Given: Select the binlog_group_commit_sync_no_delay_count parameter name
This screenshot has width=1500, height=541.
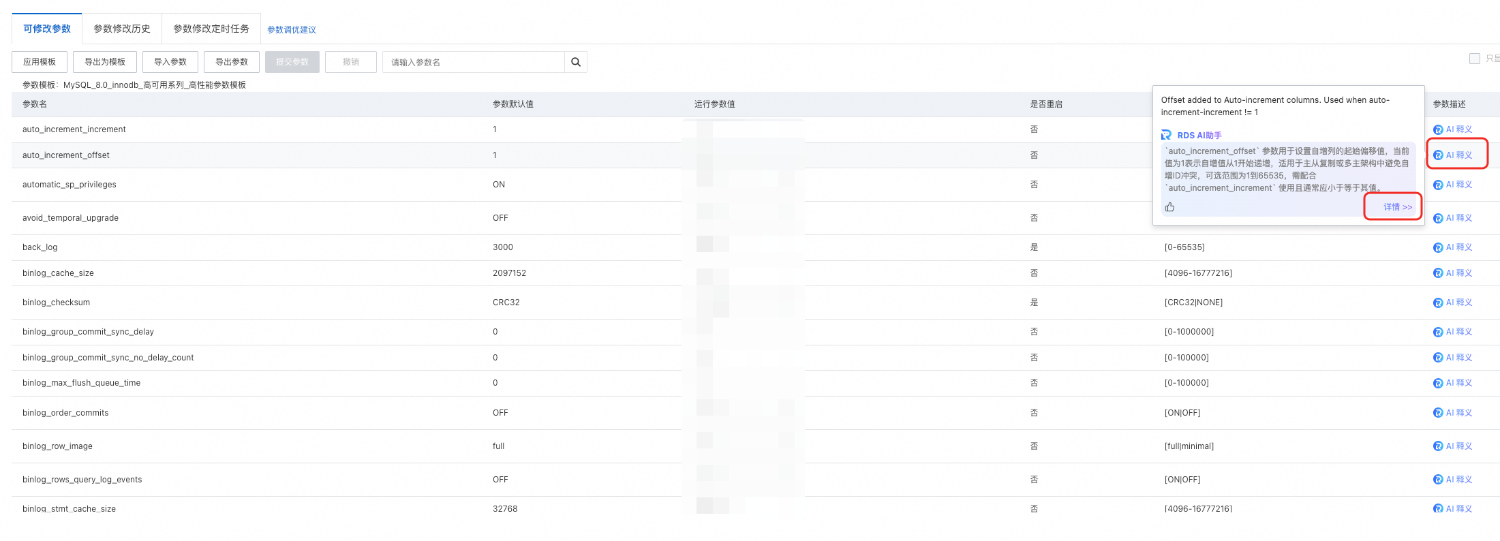Looking at the screenshot, I should tap(108, 358).
